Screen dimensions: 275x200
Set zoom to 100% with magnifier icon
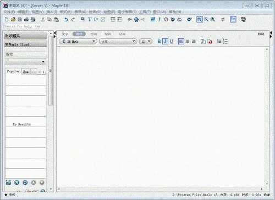pos(200,19)
